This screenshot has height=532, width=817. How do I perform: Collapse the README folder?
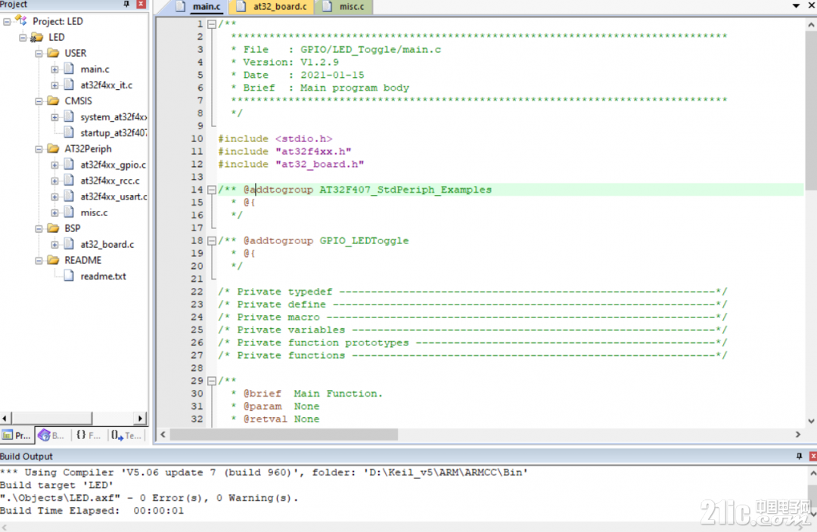coord(39,260)
